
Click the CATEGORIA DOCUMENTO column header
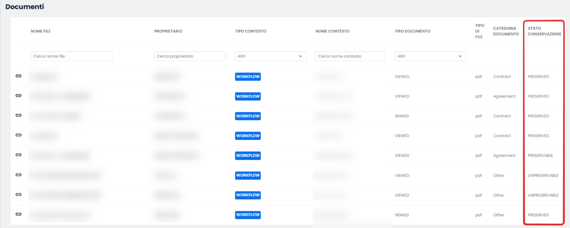pos(506,31)
